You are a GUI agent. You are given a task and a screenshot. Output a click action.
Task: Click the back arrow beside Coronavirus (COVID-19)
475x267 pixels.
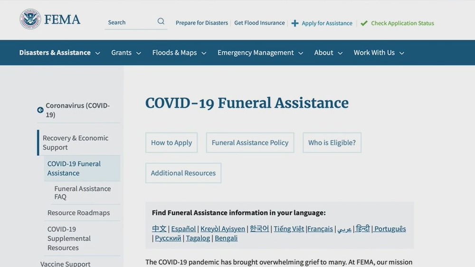[x=40, y=110]
